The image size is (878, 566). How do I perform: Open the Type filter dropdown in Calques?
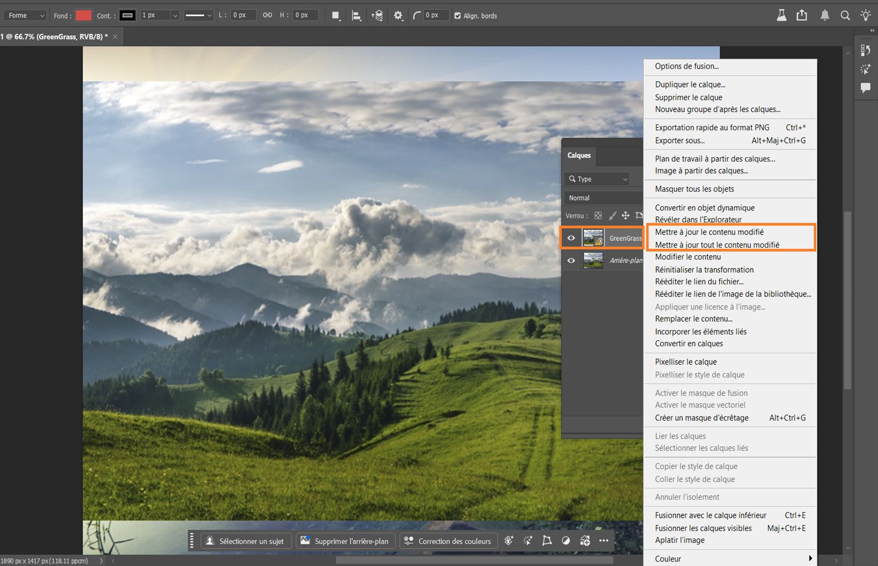coord(598,179)
